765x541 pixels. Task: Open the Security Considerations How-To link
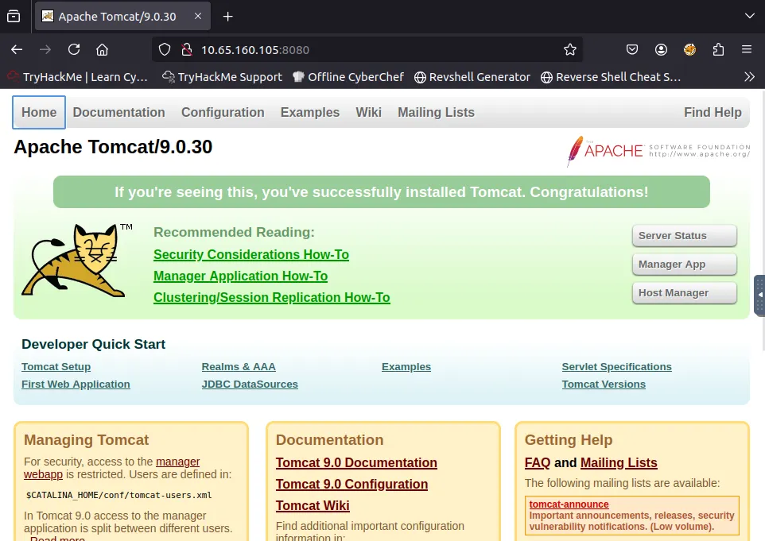[250, 254]
